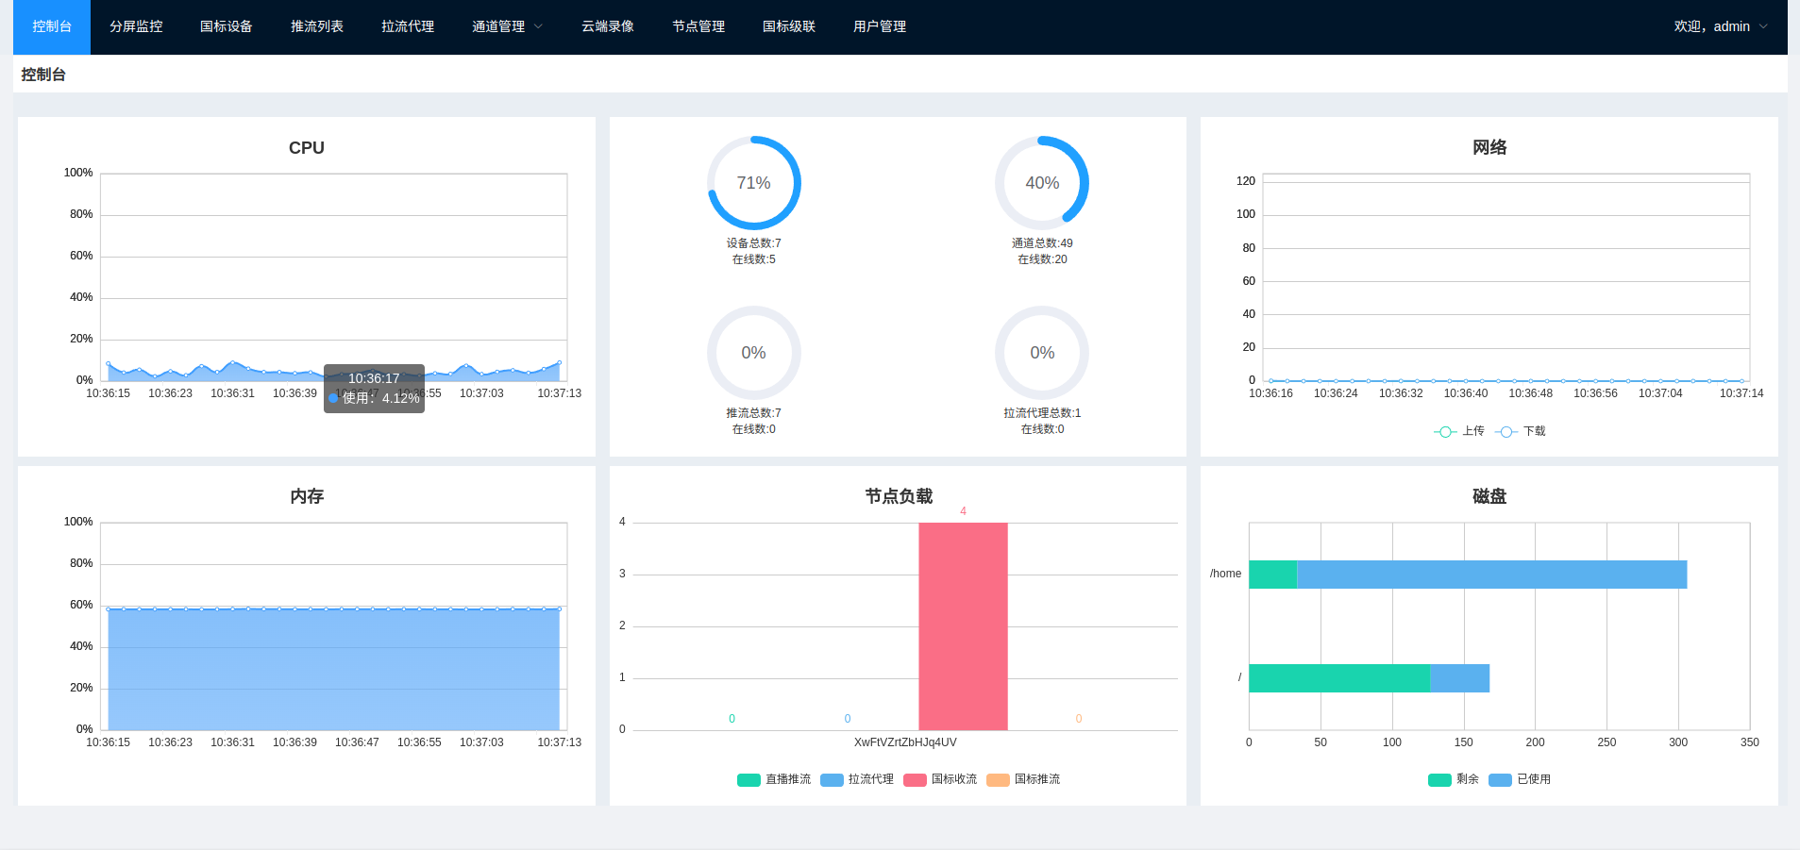Toggle the 拉流代理 legend in node load chart
This screenshot has width=1800, height=850.
click(855, 779)
